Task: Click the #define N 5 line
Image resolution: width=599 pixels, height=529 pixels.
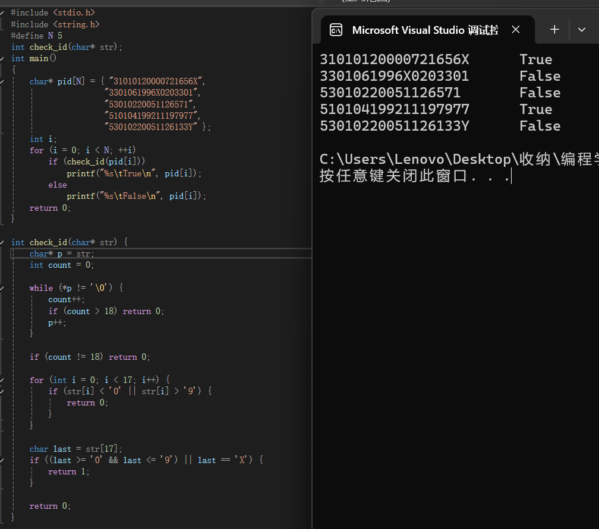Action: [x=36, y=36]
